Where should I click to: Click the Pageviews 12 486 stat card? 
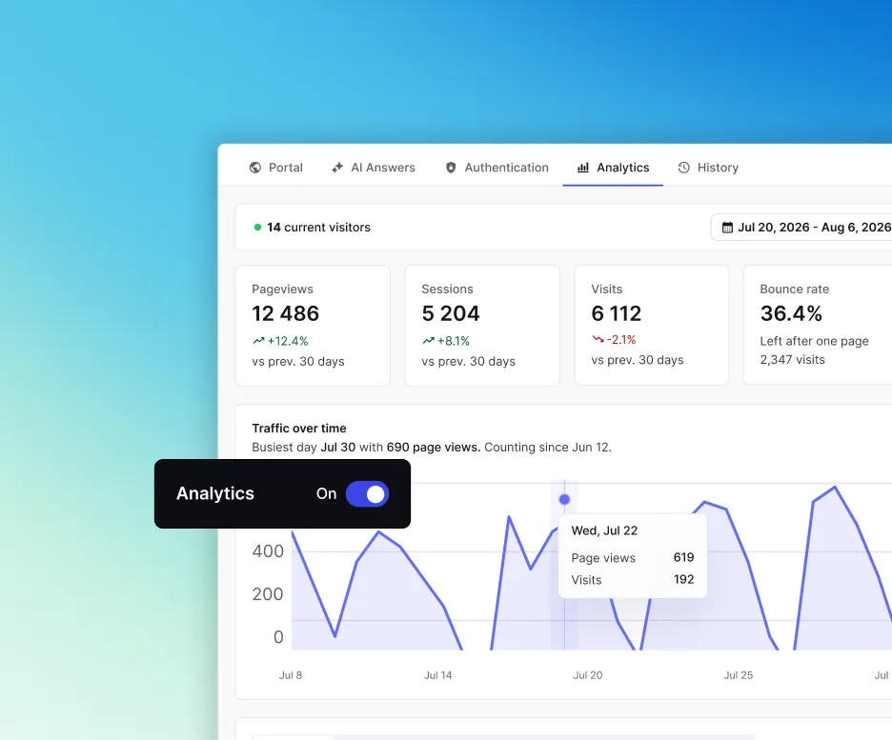tap(313, 326)
